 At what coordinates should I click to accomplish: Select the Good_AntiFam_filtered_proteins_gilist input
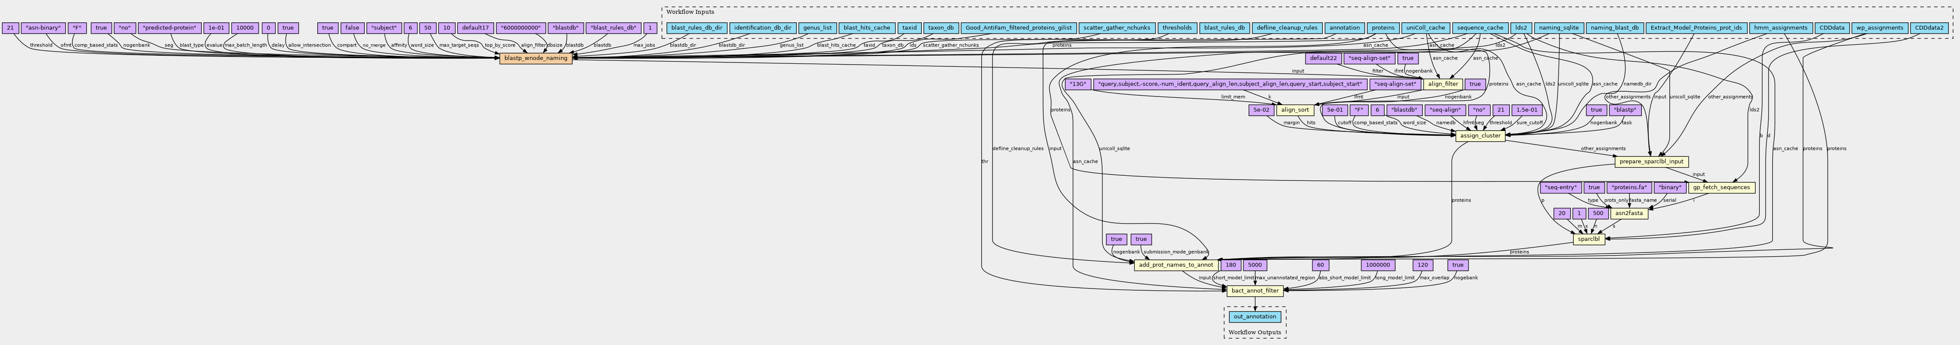pos(1018,28)
